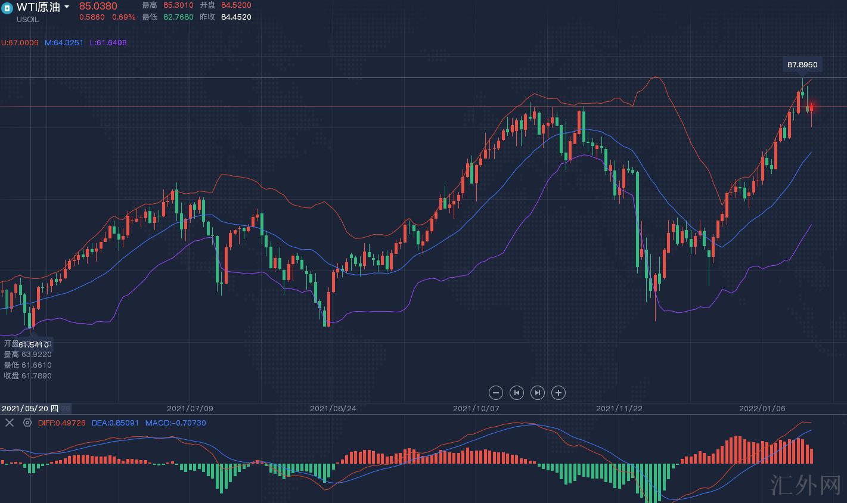
Task: Select the 2021/11/22 date on time axis
Action: [619, 409]
